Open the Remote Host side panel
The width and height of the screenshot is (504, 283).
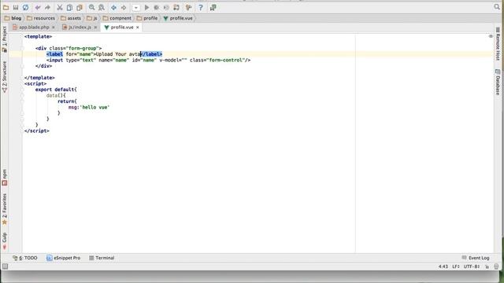pos(498,43)
